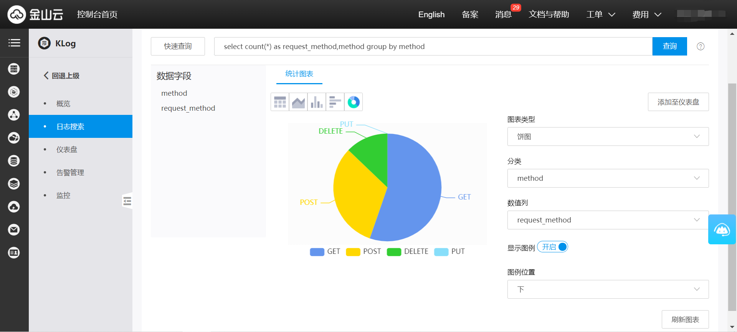737x332 pixels.
Task: Toggle the POST series in chart legend
Action: click(364, 252)
